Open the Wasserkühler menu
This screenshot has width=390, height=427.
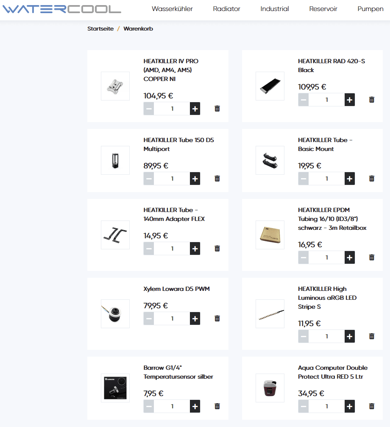pos(172,9)
